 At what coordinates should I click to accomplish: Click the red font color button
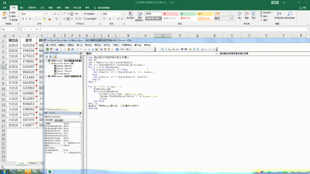(x=49, y=19)
